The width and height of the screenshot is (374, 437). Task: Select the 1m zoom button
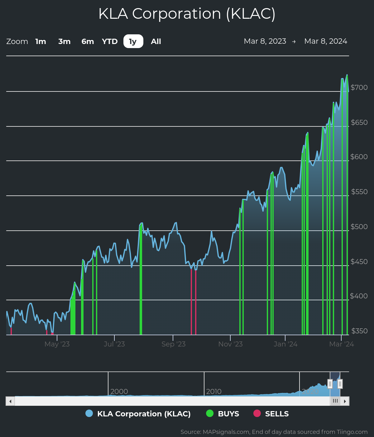[41, 41]
